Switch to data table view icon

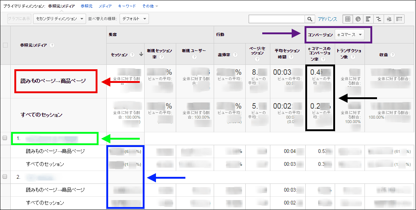pos(348,19)
